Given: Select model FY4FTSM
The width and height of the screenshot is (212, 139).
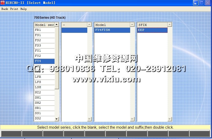Looking at the screenshot, I should [x=112, y=30].
